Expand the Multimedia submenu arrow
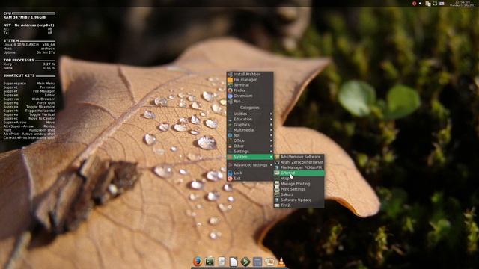Viewport: 479px width, 269px height. point(271,130)
